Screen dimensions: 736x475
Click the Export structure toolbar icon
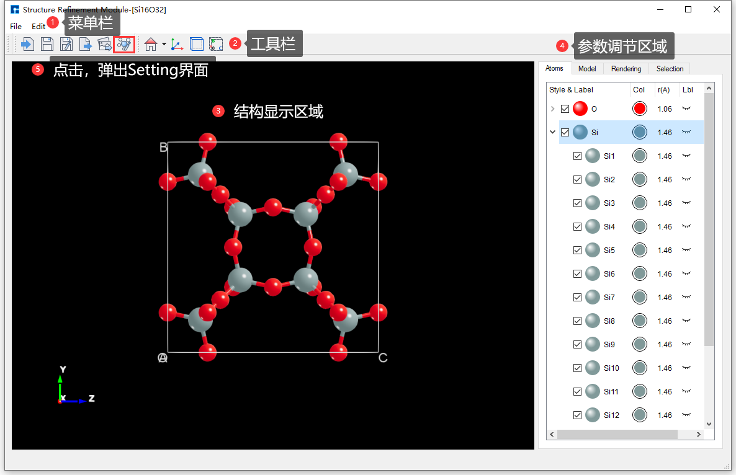click(x=86, y=44)
